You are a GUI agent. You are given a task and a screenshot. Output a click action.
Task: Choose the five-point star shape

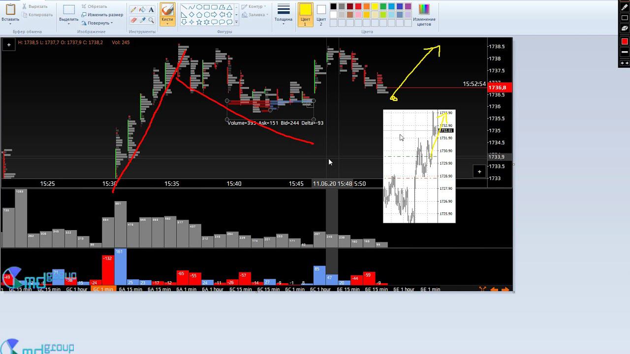pyautogui.click(x=199, y=22)
